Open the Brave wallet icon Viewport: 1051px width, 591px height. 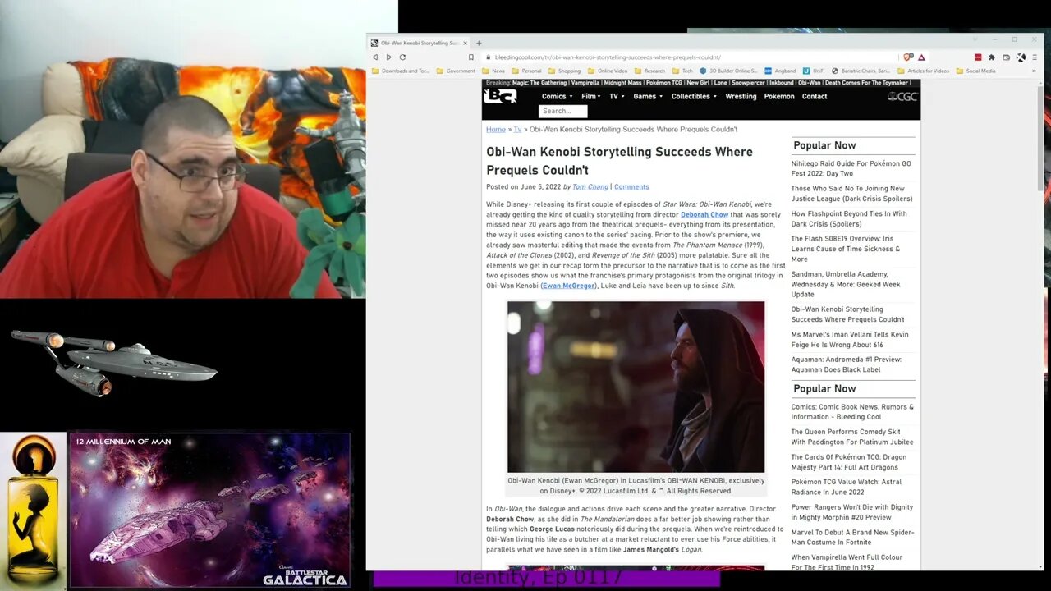pyautogui.click(x=1007, y=57)
